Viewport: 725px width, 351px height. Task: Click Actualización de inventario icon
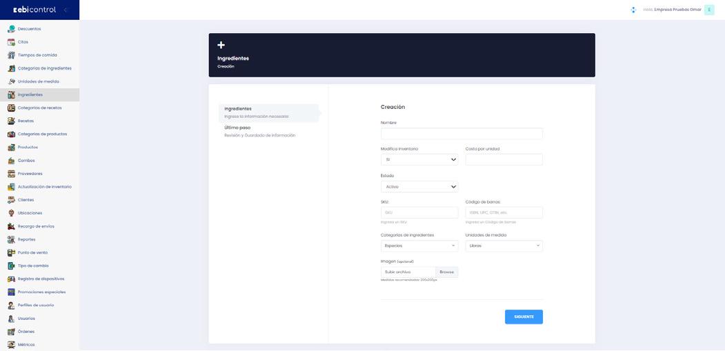12,187
